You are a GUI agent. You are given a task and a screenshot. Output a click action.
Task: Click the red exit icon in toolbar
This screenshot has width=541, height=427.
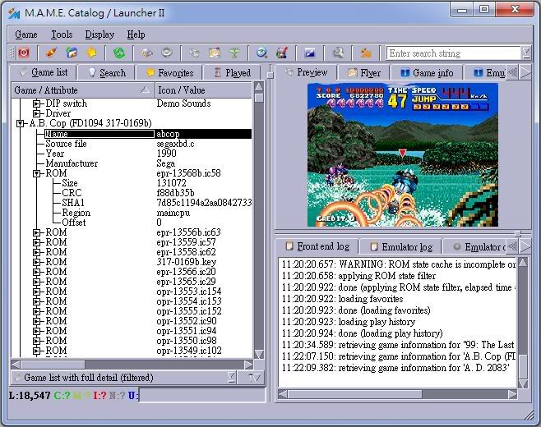[x=24, y=53]
